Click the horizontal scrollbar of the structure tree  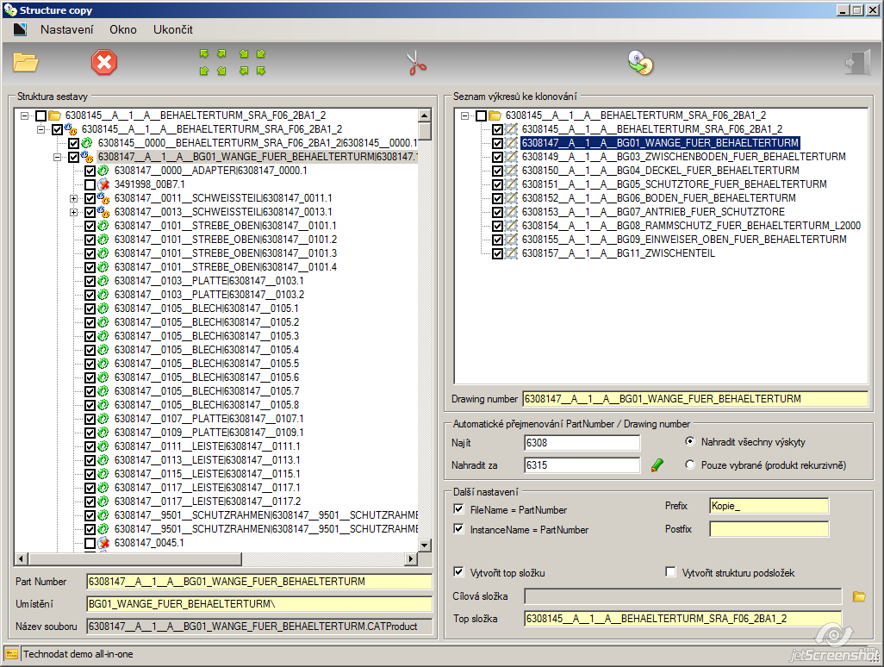(218, 558)
